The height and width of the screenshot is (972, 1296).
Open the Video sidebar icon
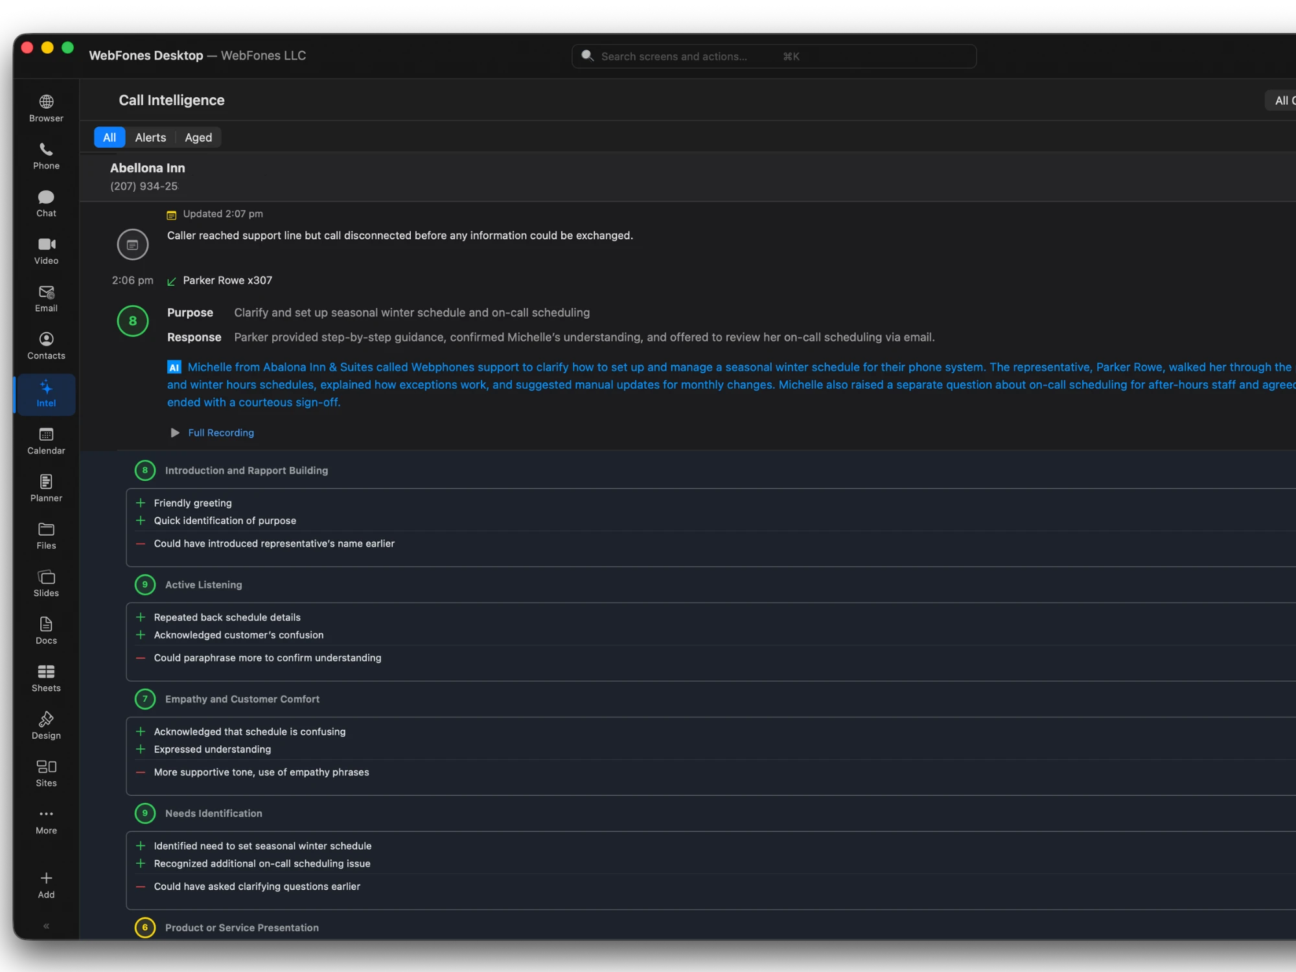[x=46, y=251]
